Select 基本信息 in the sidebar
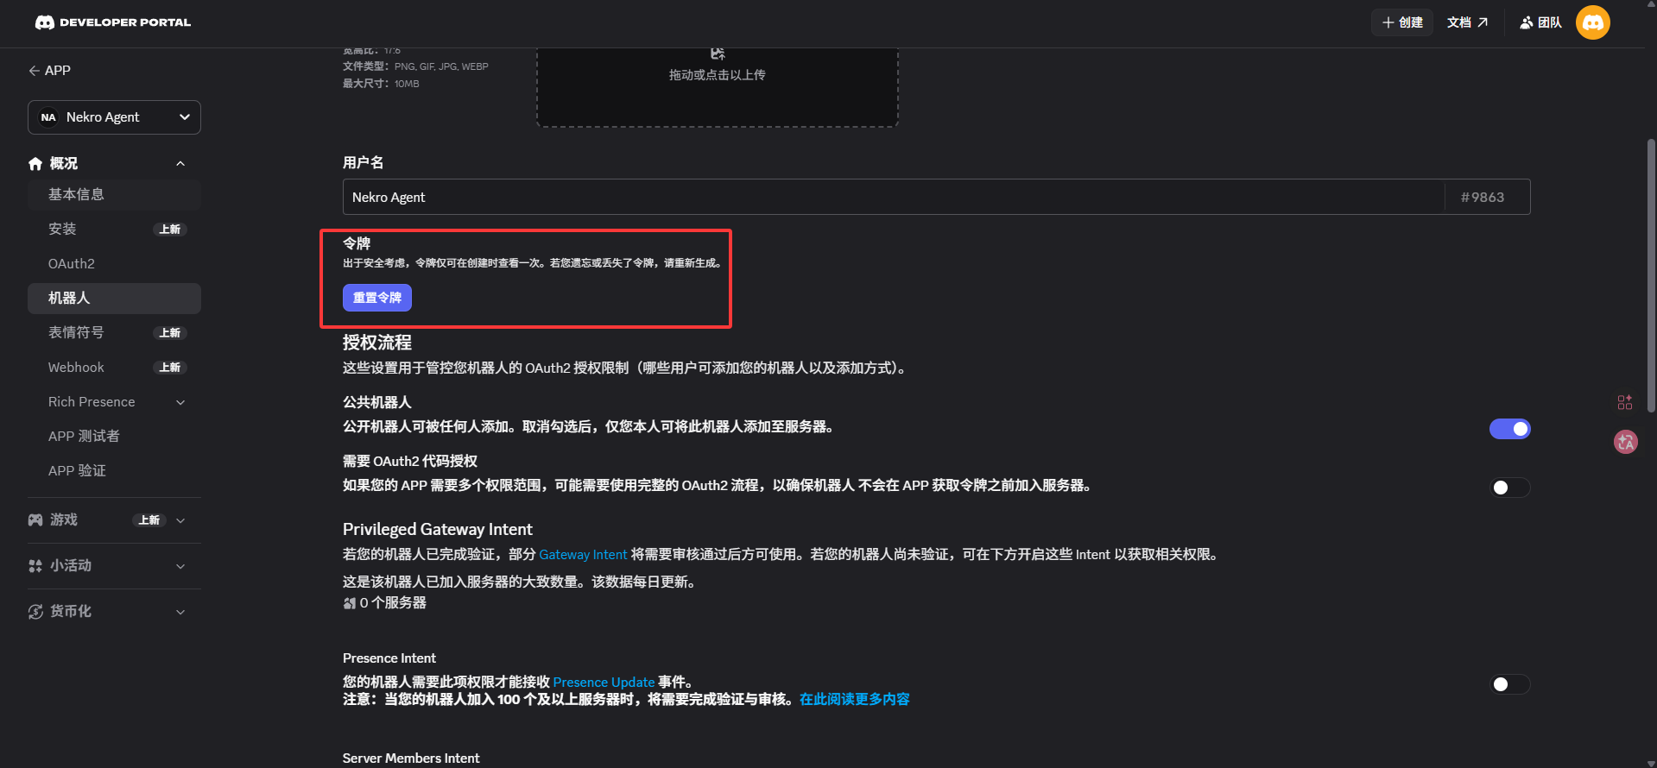The image size is (1657, 768). coord(76,195)
